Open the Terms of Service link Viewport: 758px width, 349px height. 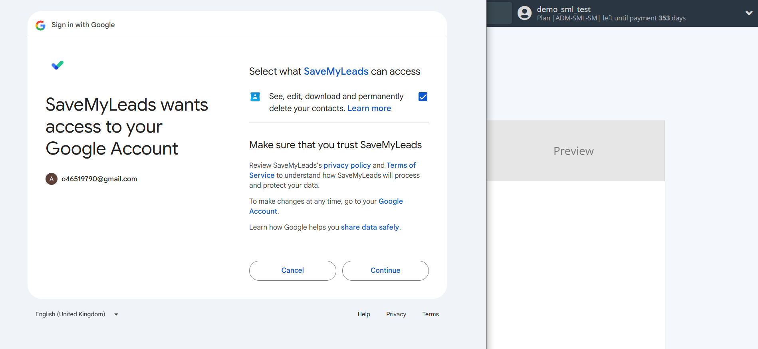(x=401, y=165)
